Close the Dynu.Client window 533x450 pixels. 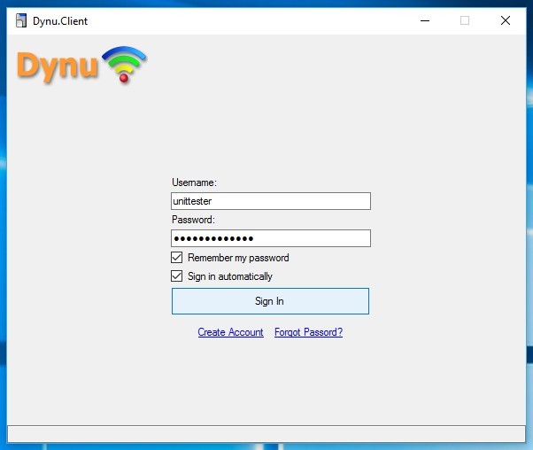[506, 20]
